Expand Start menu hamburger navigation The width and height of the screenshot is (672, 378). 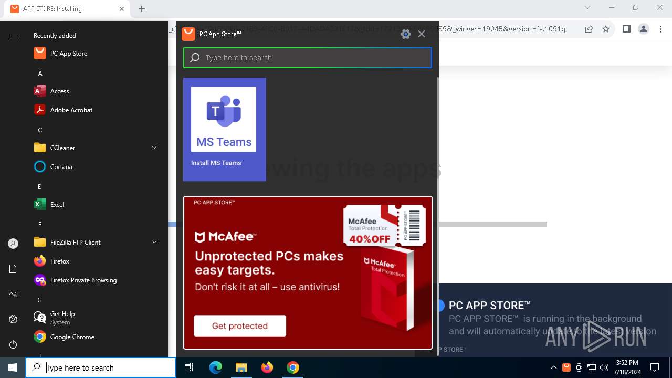pos(13,36)
